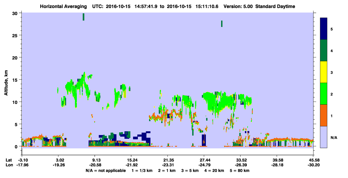Click the y-axis tick label 20

coord(16,58)
